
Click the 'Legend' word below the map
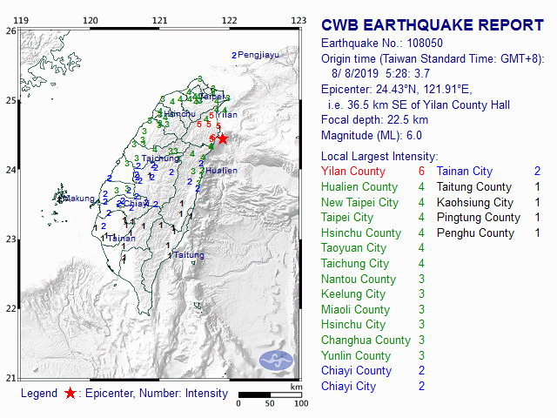[x=39, y=393]
